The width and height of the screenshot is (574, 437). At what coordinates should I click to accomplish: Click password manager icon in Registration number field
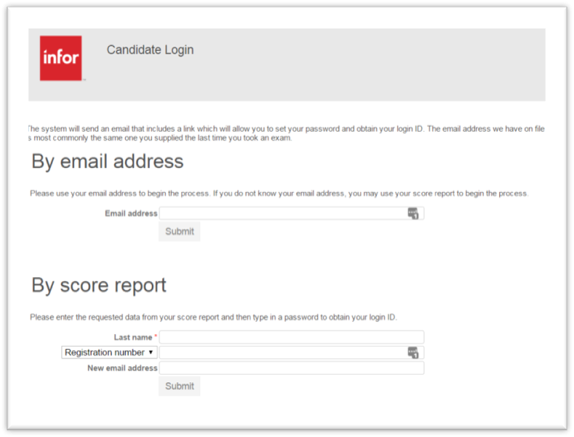[413, 353]
